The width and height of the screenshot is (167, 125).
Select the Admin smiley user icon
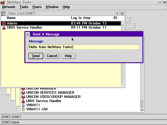tap(4, 23)
